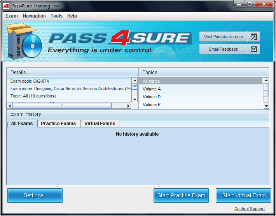Click the Topics panel header
276x216 pixels.
pos(204,72)
